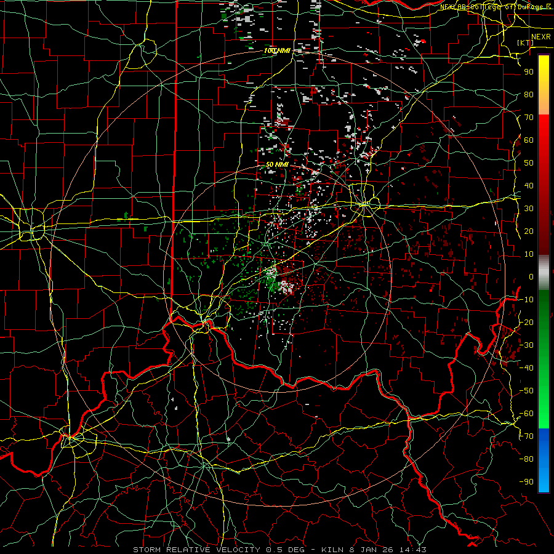Click the "[KT]" units label above the scale
The width and height of the screenshot is (554, 554).
coord(526,42)
